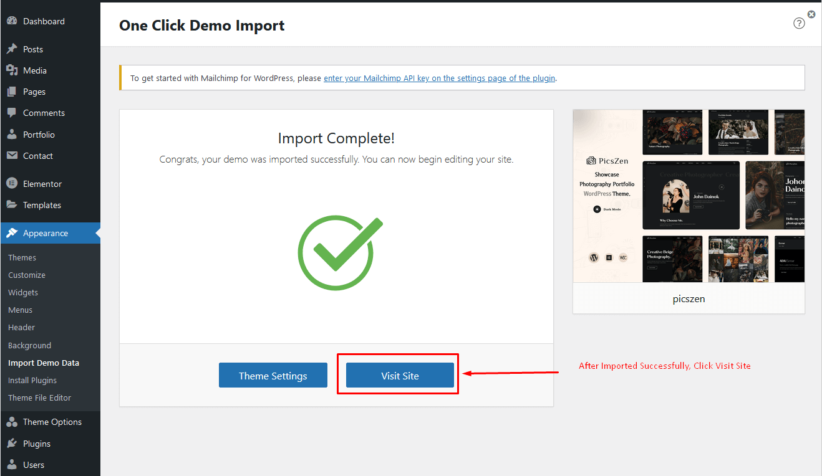Open Theme File Editor submenu item
This screenshot has height=476, width=822.
[39, 397]
